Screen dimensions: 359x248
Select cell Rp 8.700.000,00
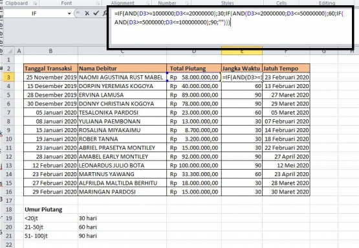(x=194, y=130)
